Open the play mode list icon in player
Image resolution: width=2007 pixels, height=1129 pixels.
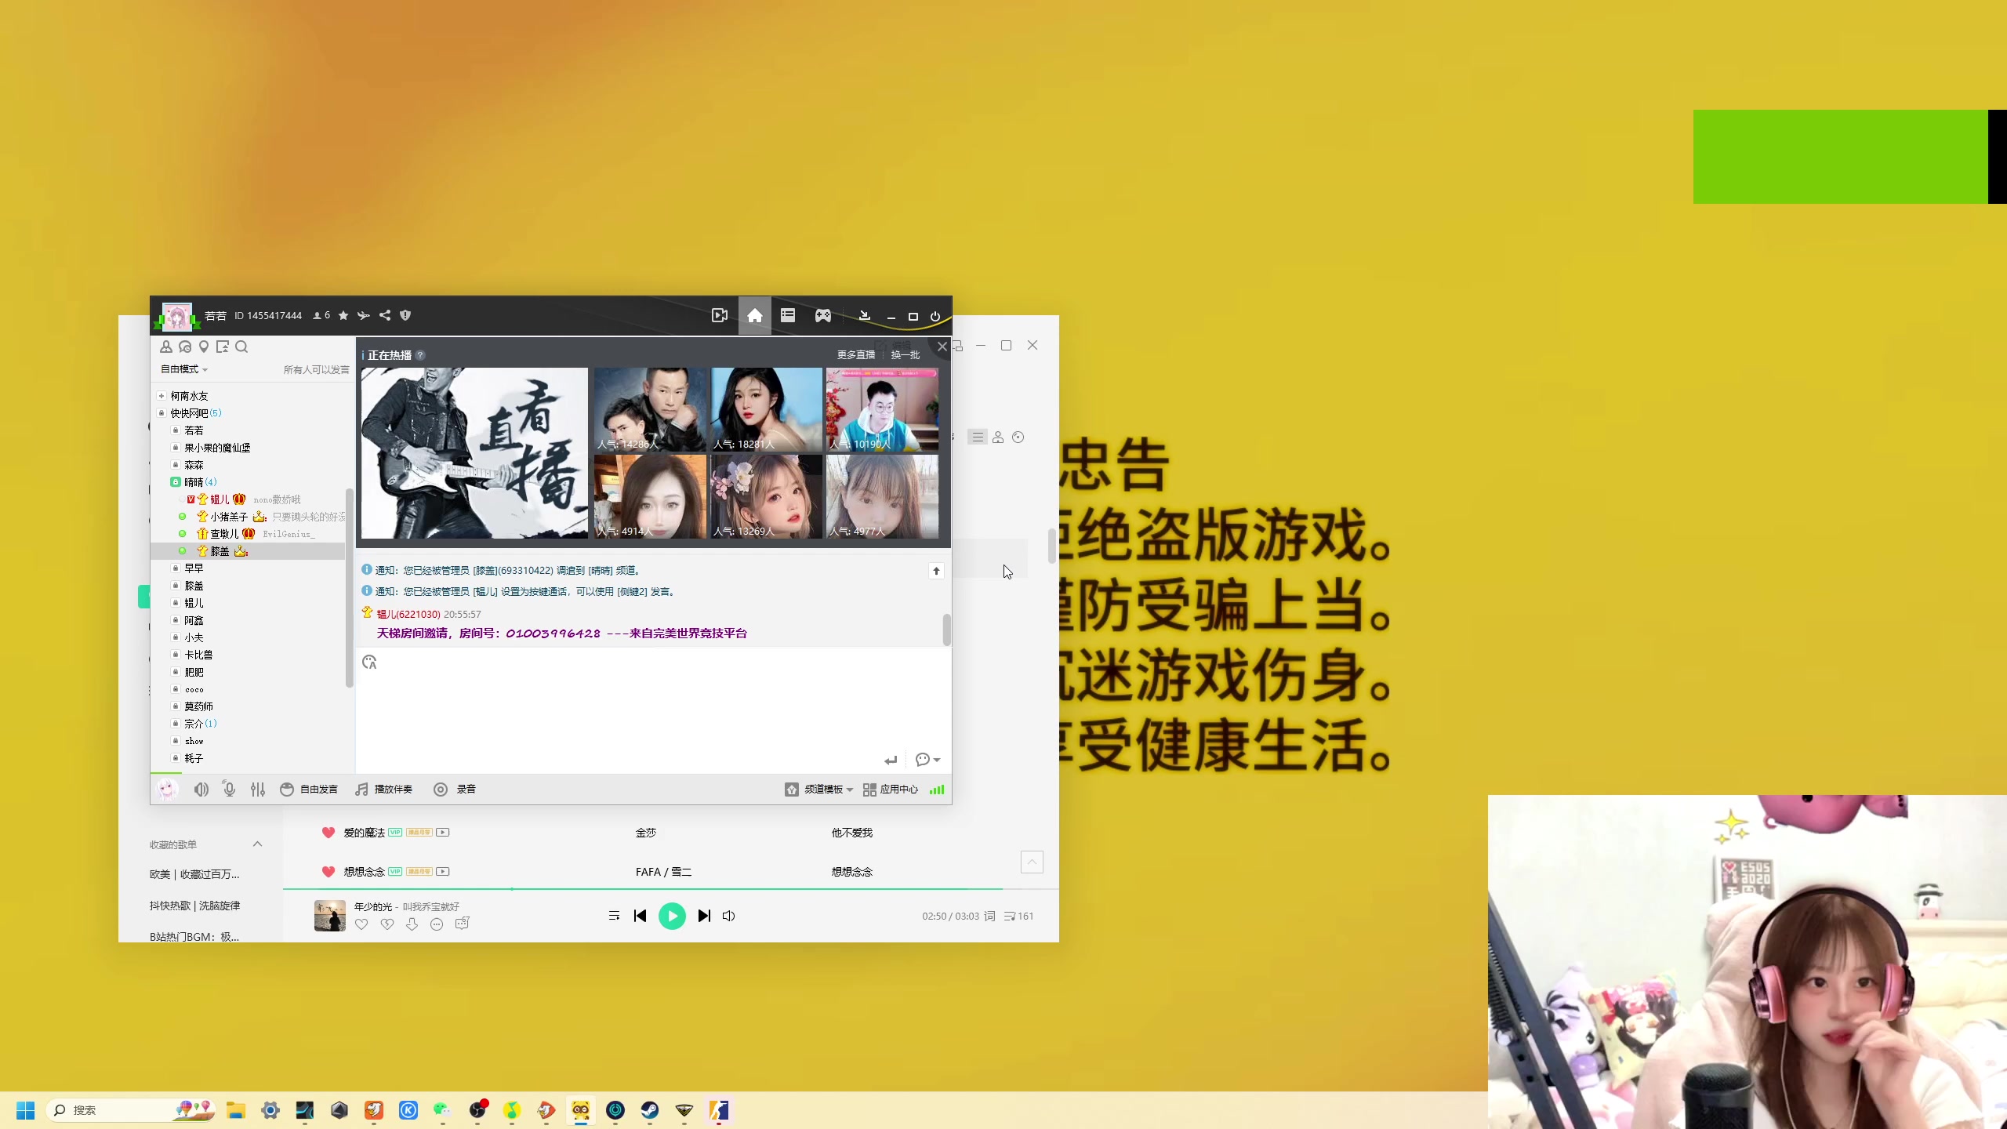(614, 916)
